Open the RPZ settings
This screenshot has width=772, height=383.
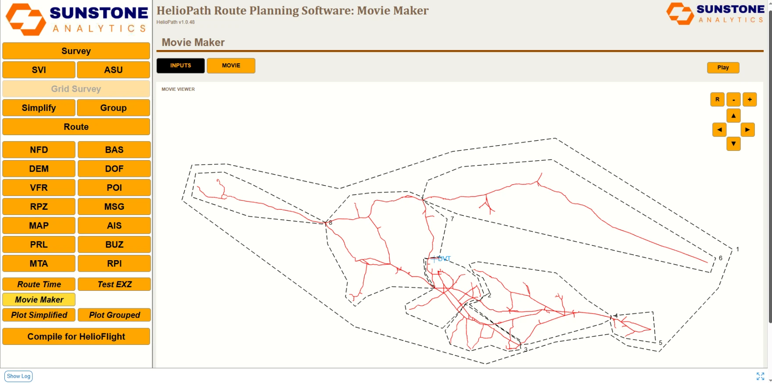[x=39, y=207]
